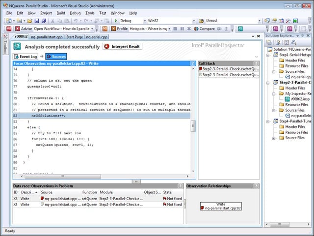The height and width of the screenshot is (236, 314).
Task: Click the Find in Files icon beside thread
Action: tap(202, 21)
